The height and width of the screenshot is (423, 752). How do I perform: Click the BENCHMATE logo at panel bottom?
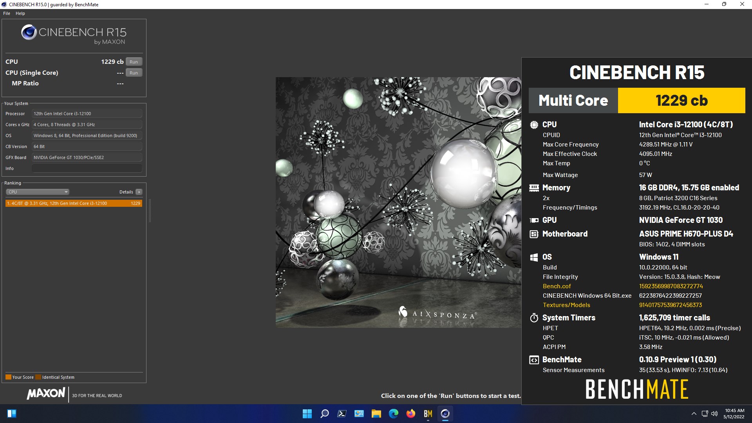pos(637,389)
